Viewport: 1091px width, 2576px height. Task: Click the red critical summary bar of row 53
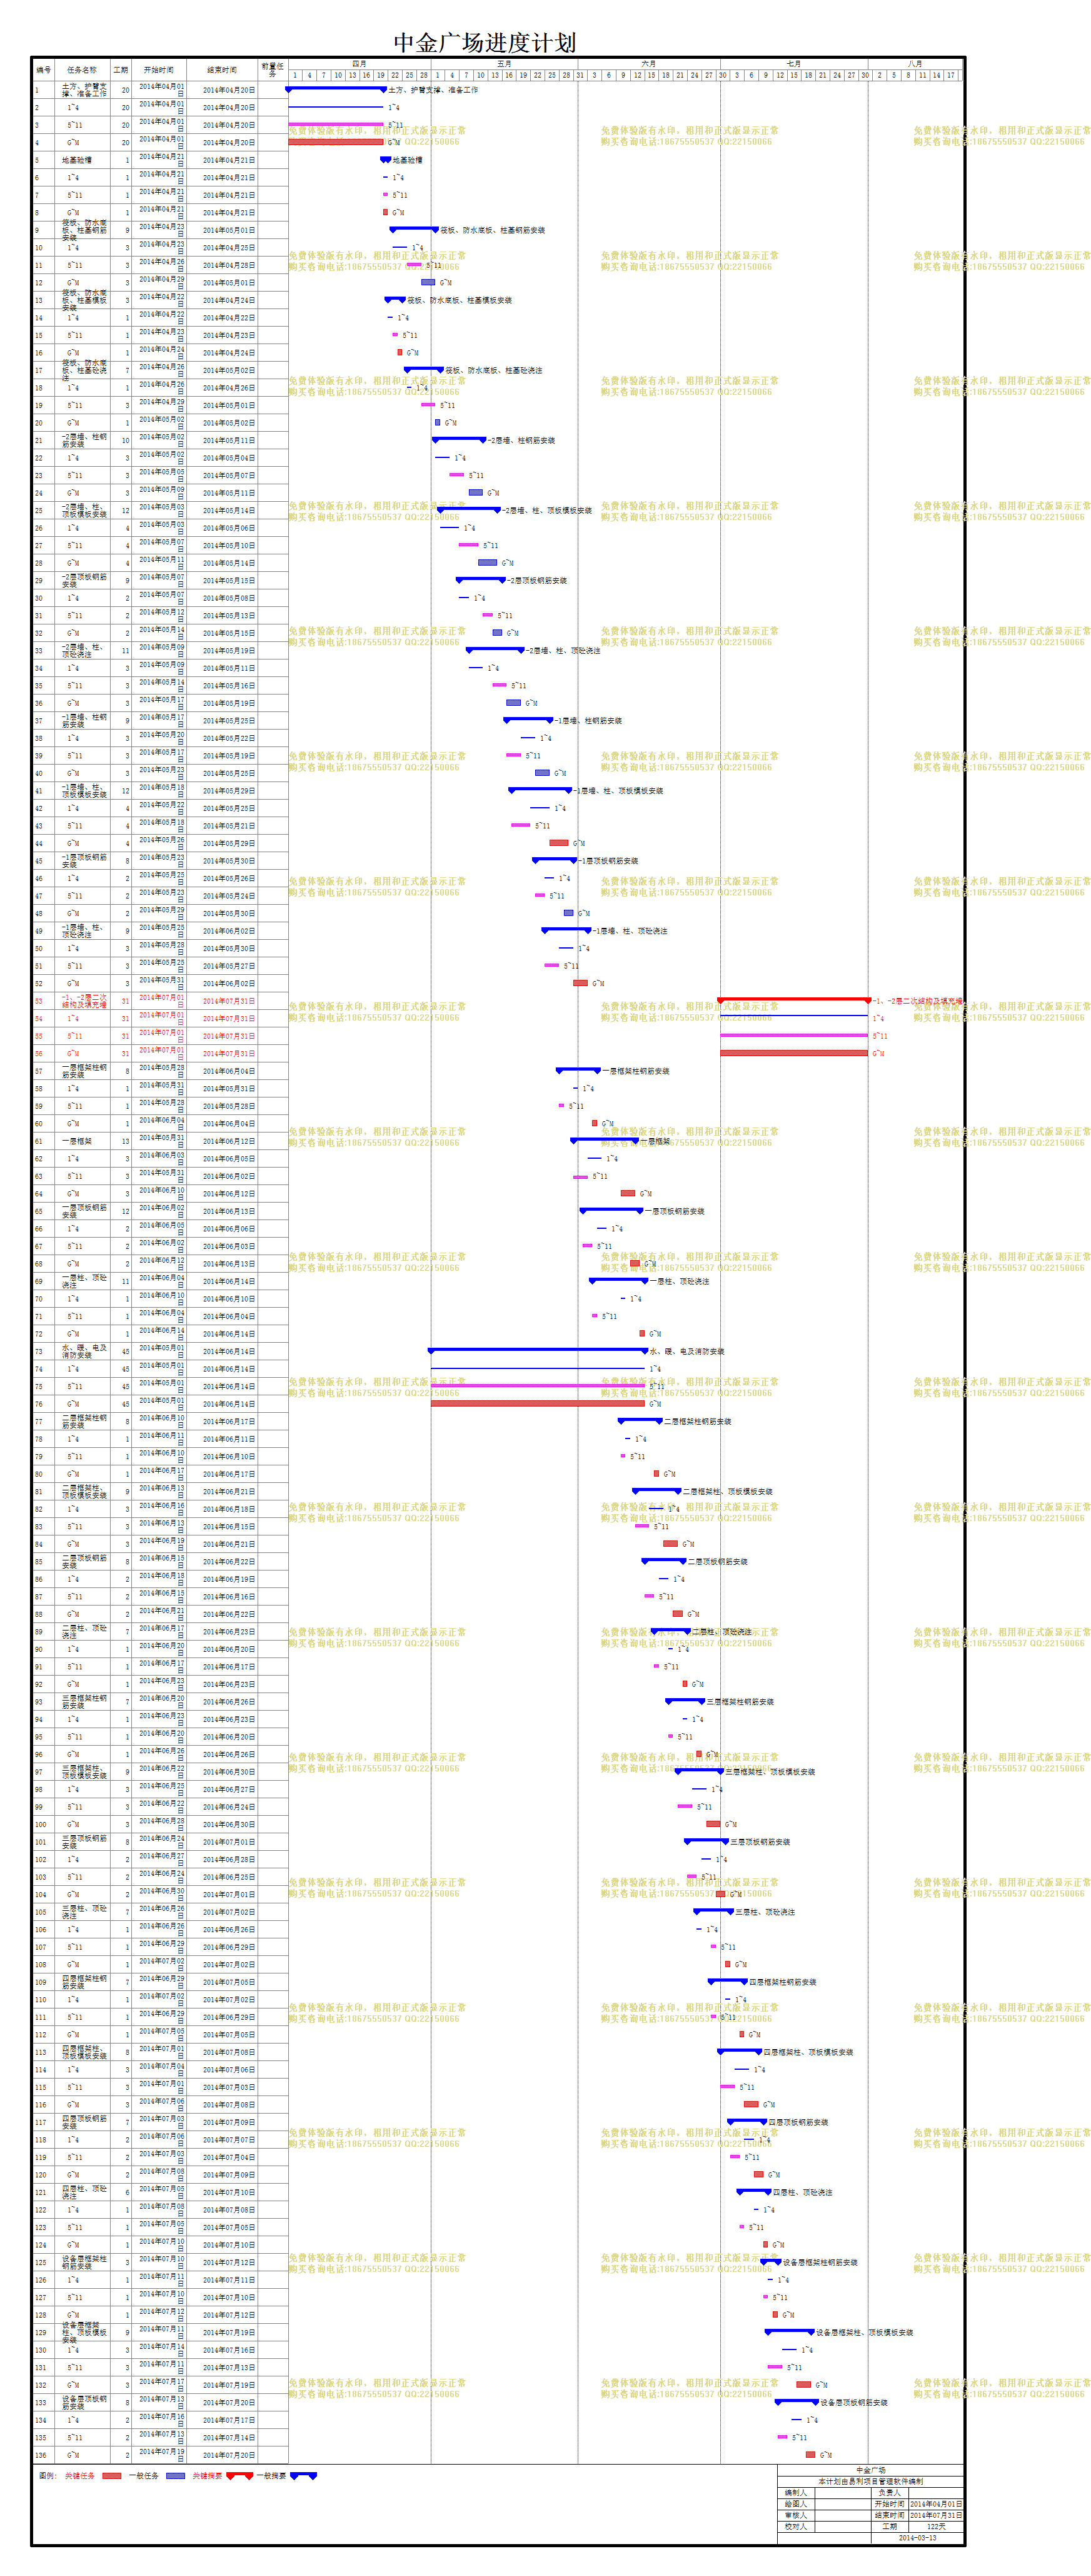(x=794, y=1000)
